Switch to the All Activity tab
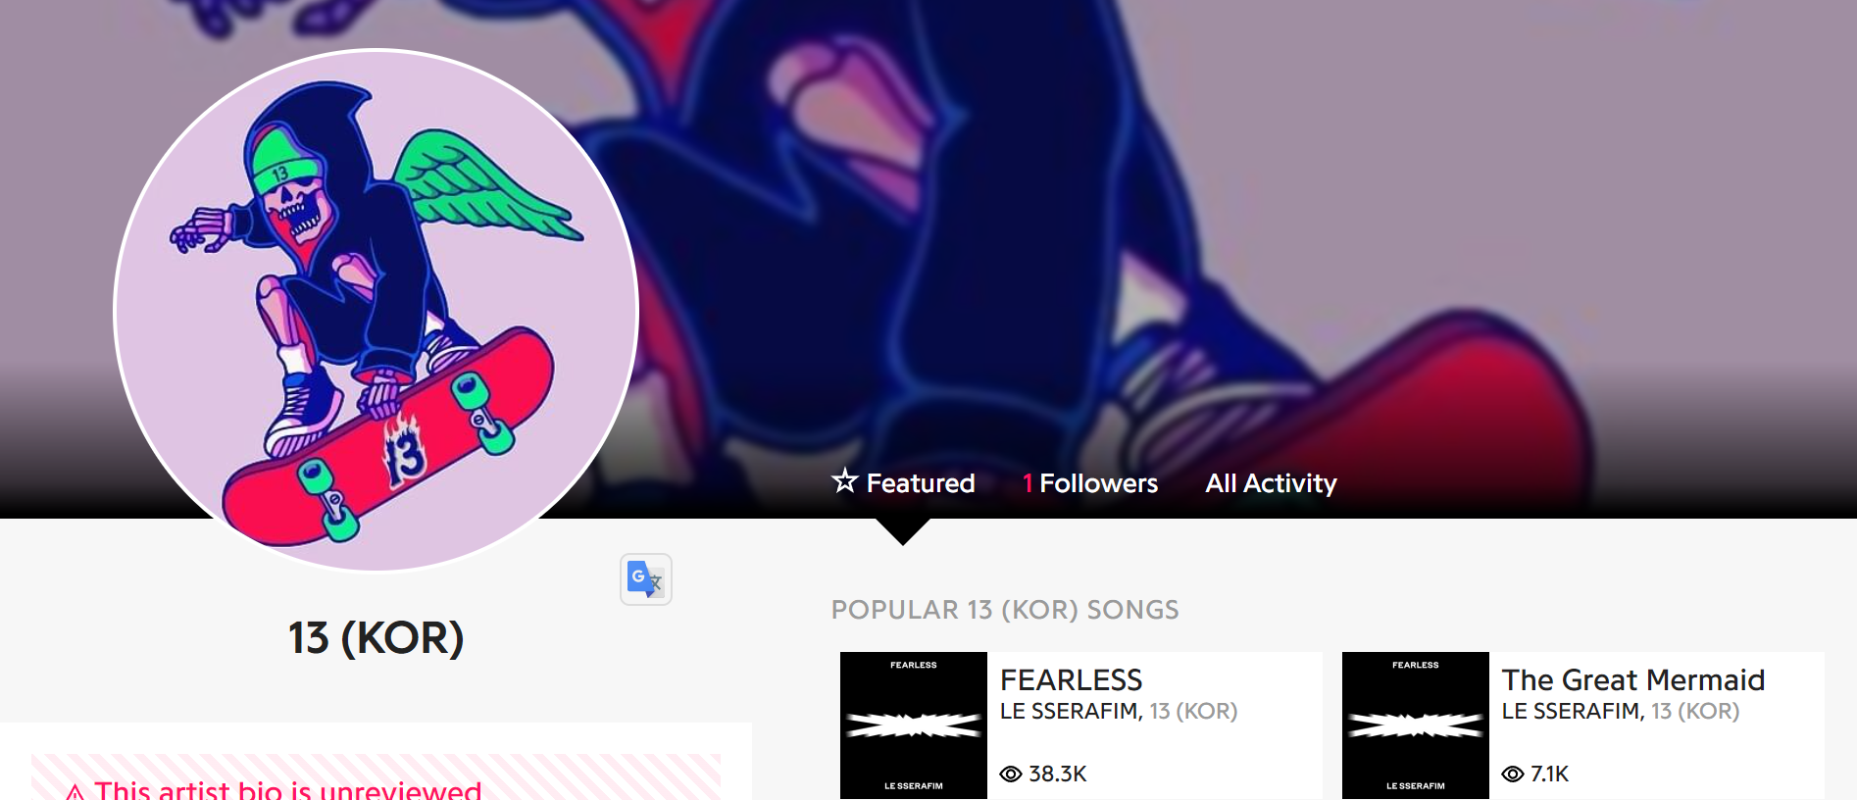The width and height of the screenshot is (1857, 800). (x=1271, y=483)
